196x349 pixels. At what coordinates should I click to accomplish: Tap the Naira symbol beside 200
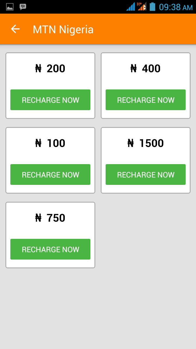[x=38, y=68]
